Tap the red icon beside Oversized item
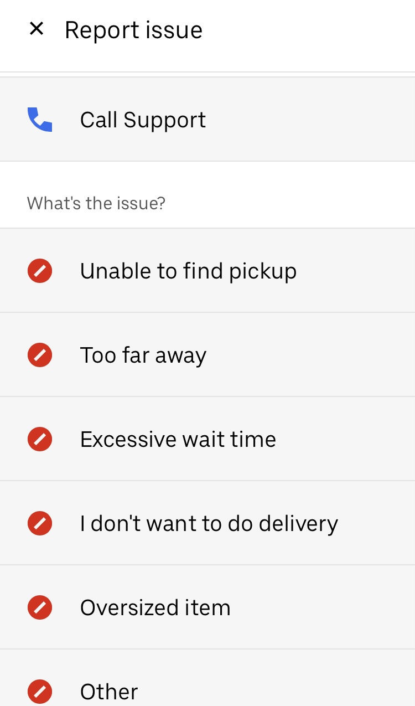The image size is (415, 706). 39,607
